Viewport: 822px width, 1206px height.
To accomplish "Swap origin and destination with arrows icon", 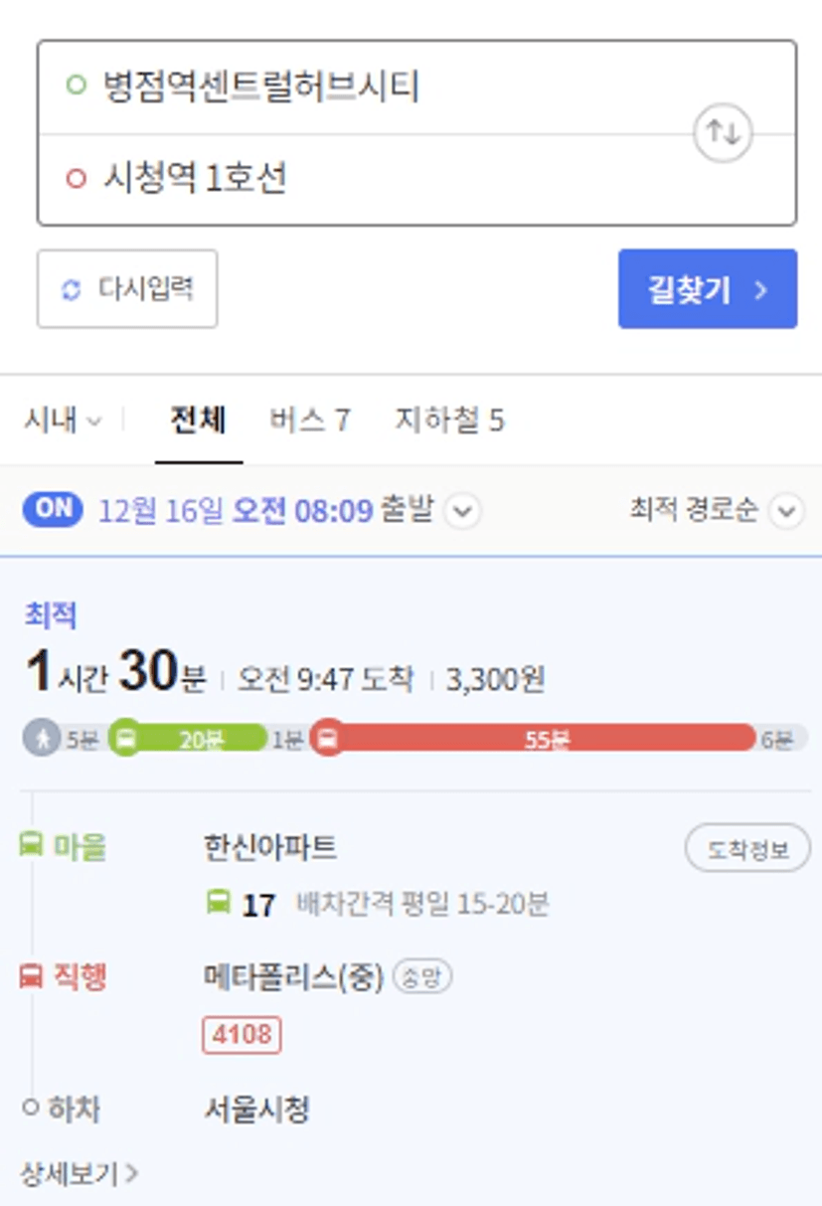I will 723,132.
